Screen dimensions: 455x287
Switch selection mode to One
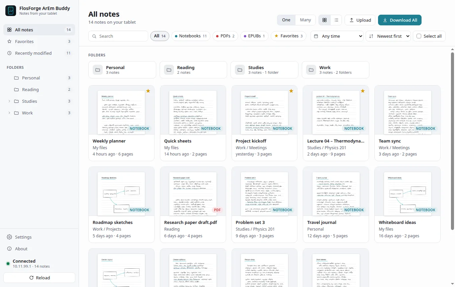point(286,20)
